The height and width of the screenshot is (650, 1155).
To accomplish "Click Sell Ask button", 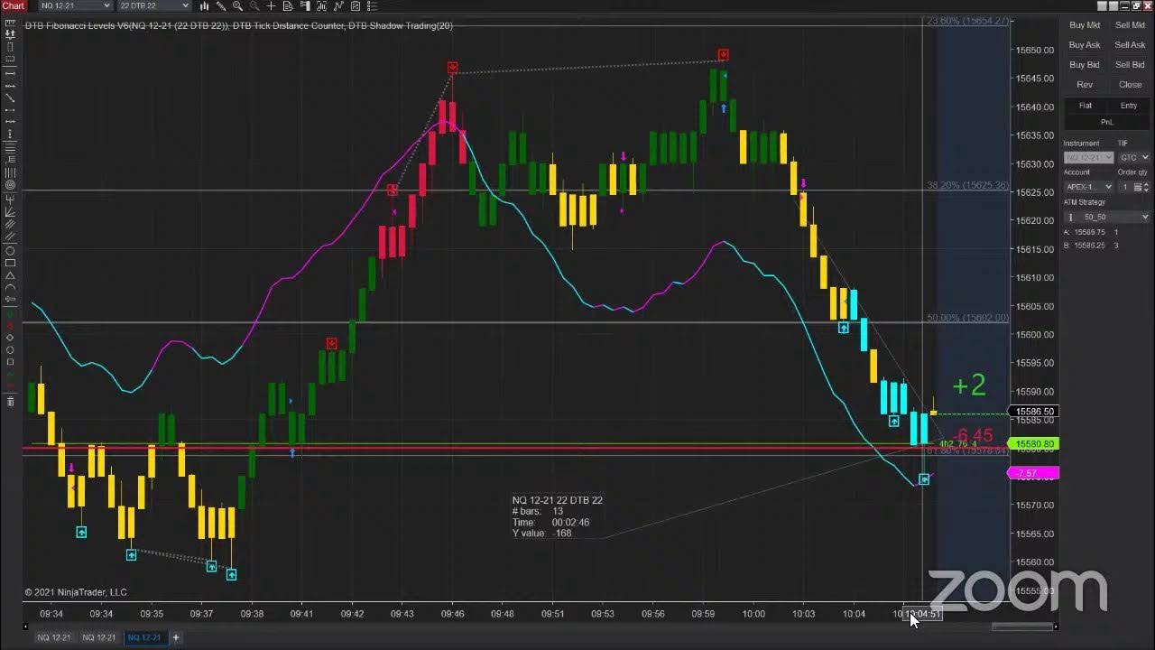I will point(1130,45).
